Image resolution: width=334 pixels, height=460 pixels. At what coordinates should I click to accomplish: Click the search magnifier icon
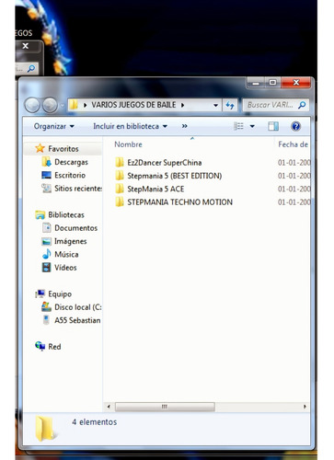tap(302, 105)
